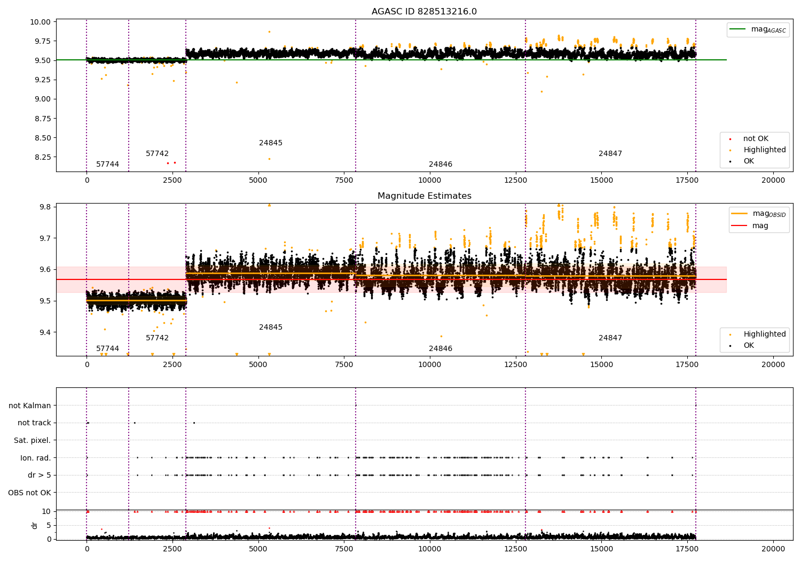Click the green mag AGASC legend line
The height and width of the screenshot is (561, 801).
tap(738, 29)
